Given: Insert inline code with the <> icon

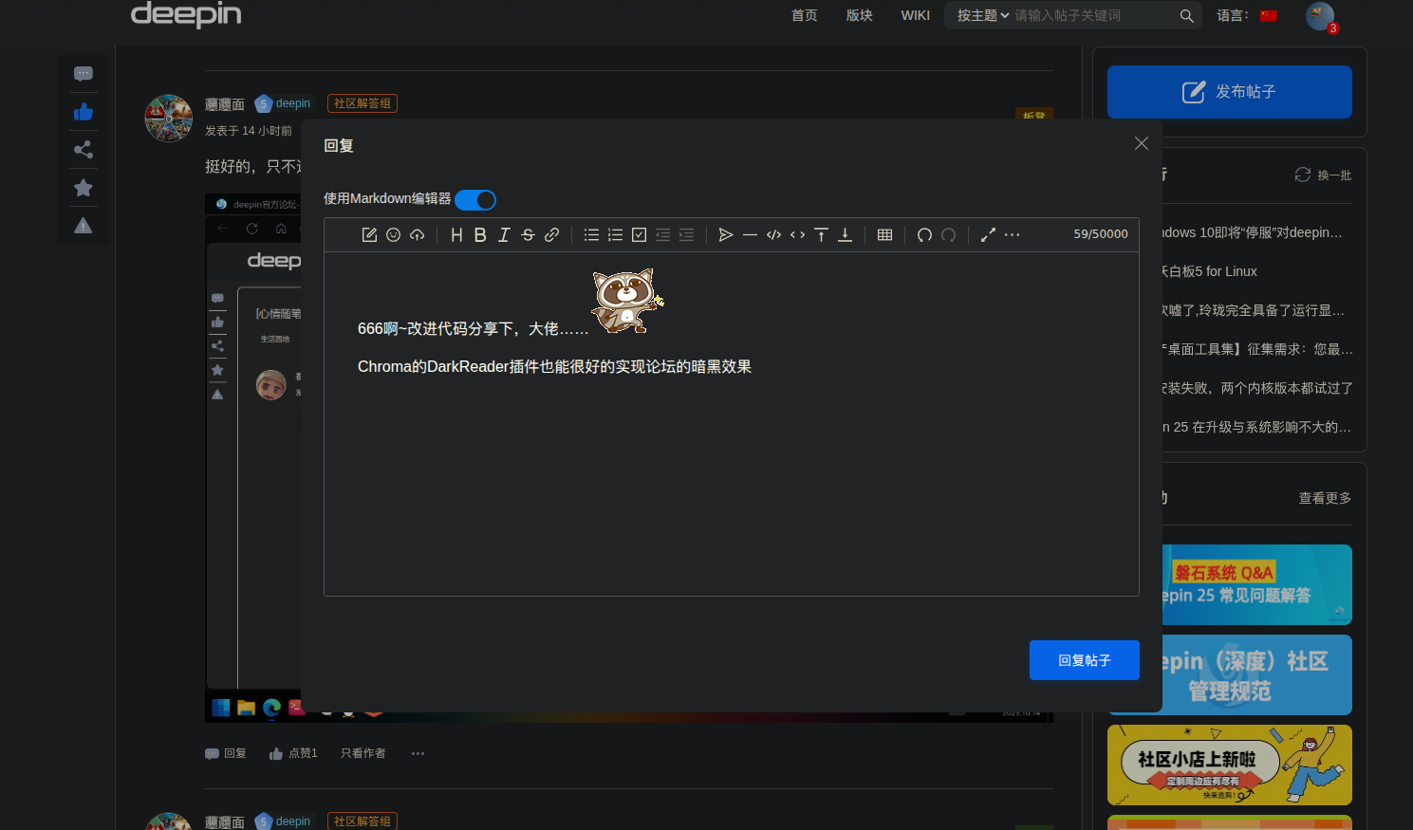Looking at the screenshot, I should click(x=797, y=234).
